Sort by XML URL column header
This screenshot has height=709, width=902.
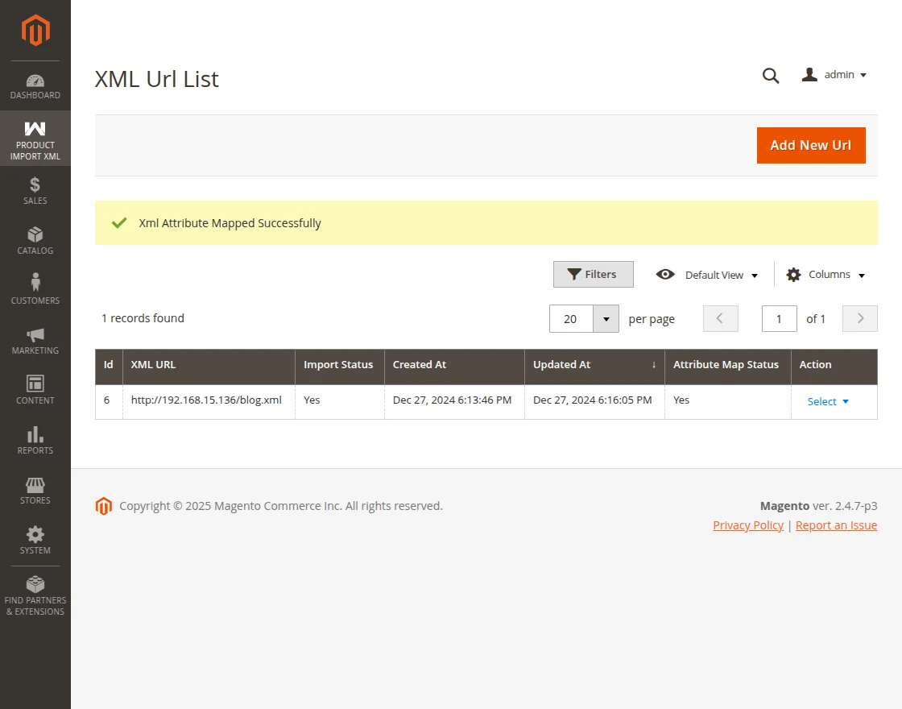(209, 365)
